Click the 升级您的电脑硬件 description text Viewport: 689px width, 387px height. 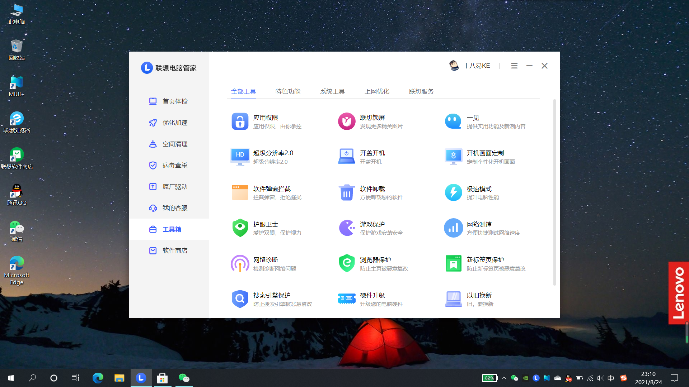pyautogui.click(x=381, y=304)
